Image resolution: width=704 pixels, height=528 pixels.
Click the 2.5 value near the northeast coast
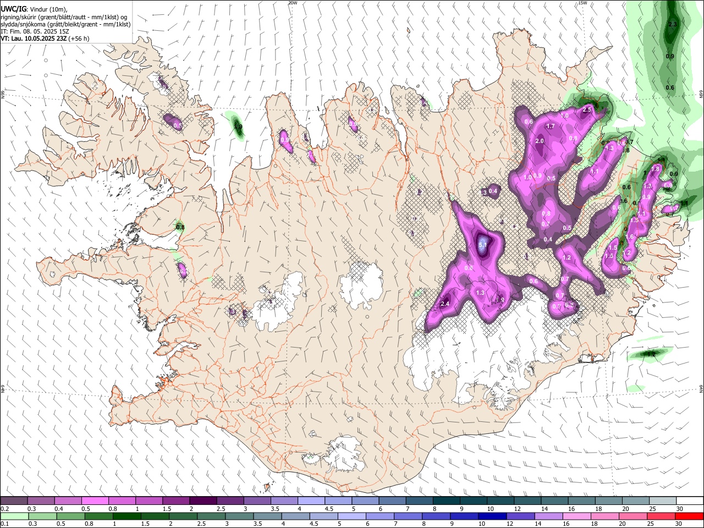pos(586,110)
